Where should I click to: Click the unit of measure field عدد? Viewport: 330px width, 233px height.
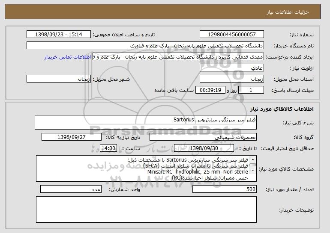click(x=71, y=189)
